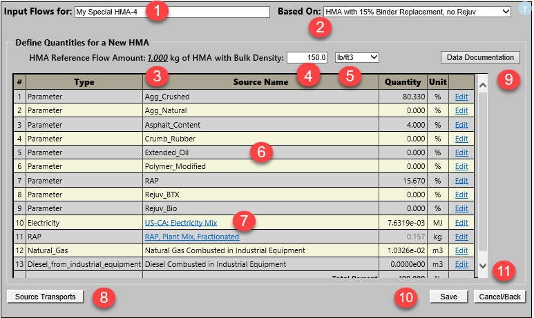Edit the Rejuv_Bio parameter row
534x318 pixels.
[x=461, y=209]
